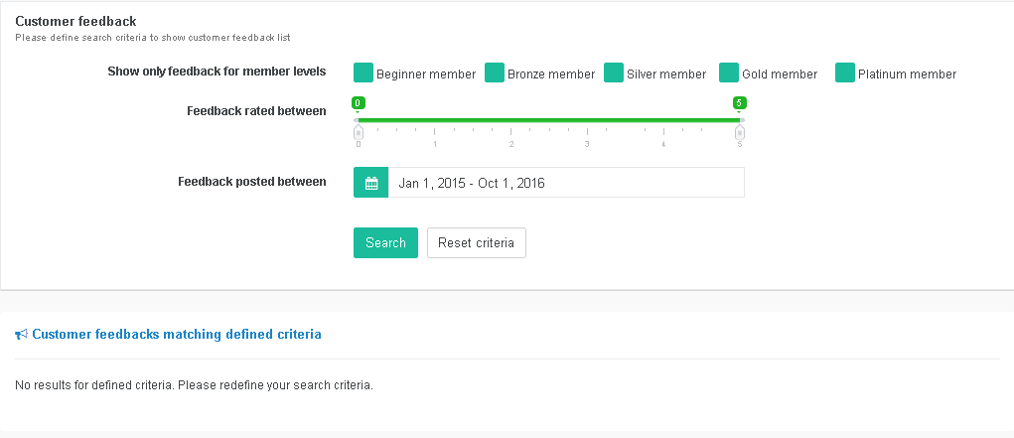
Task: Click the right rating slider handle at 5
Action: click(740, 133)
